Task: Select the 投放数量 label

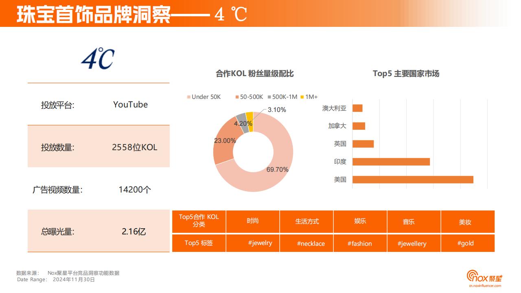Action: click(57, 147)
